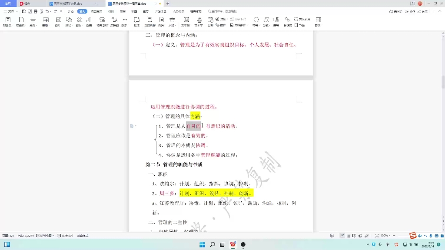Insert an equation using 公式
The height and width of the screenshot is (250, 445).
tap(265, 20)
